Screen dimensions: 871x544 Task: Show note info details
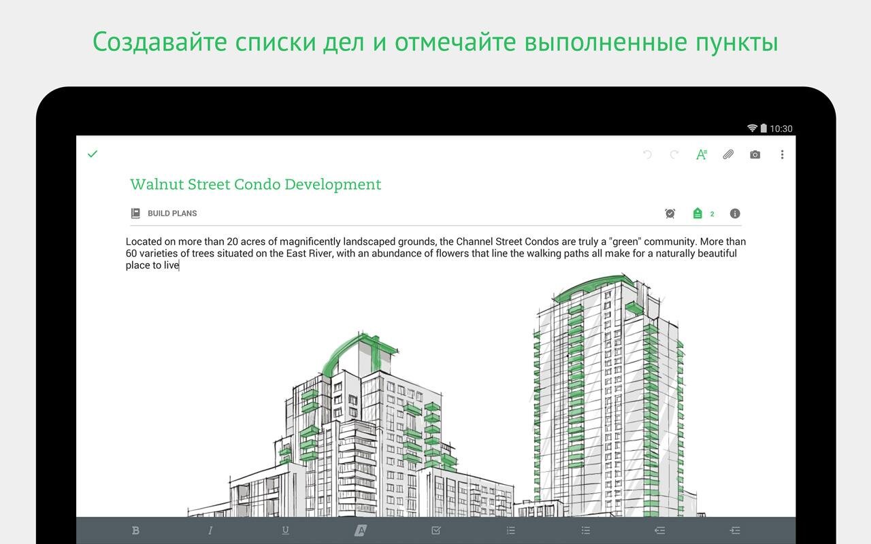[735, 214]
